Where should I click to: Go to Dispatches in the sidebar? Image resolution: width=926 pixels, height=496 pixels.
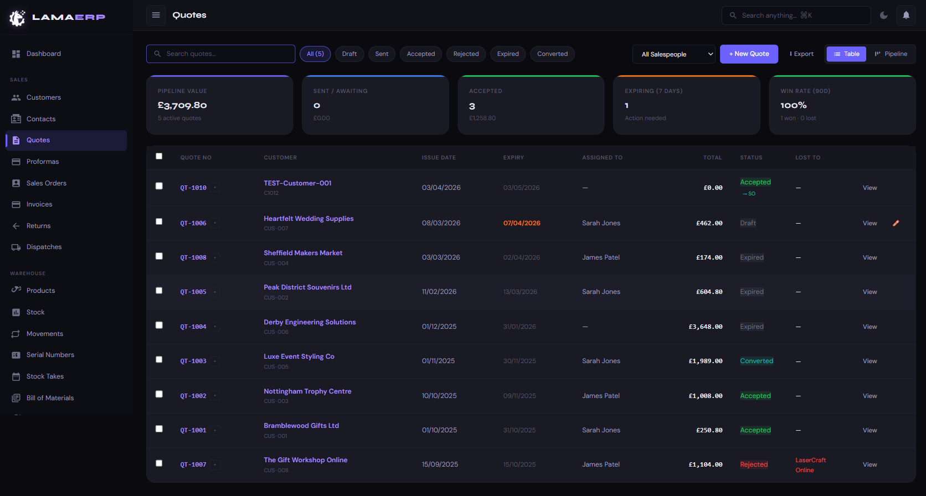44,247
